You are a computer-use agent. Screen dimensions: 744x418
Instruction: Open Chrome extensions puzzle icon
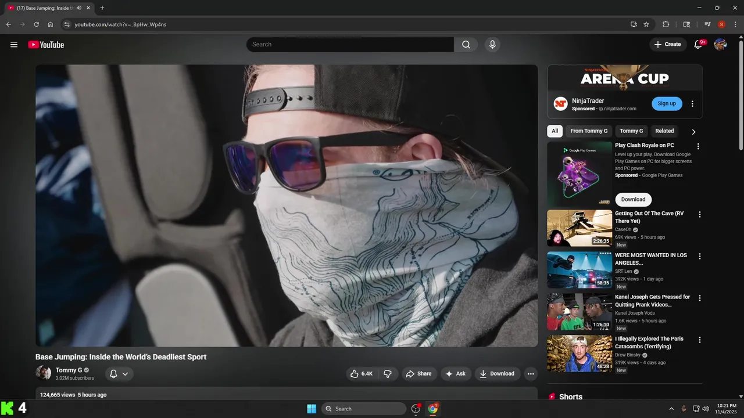(x=666, y=24)
